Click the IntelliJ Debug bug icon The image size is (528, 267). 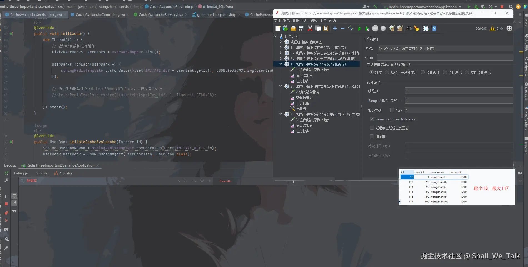(476, 7)
